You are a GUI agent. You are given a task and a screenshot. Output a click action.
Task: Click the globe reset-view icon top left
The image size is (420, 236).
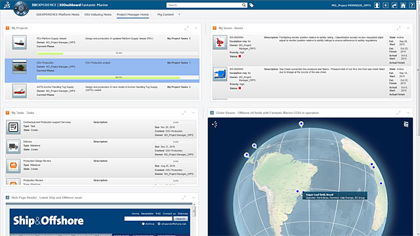tap(215, 124)
